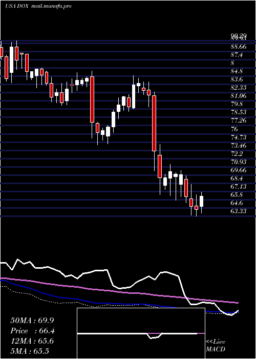Click the 67.13 price axis label
256x359 pixels.
coord(239,187)
